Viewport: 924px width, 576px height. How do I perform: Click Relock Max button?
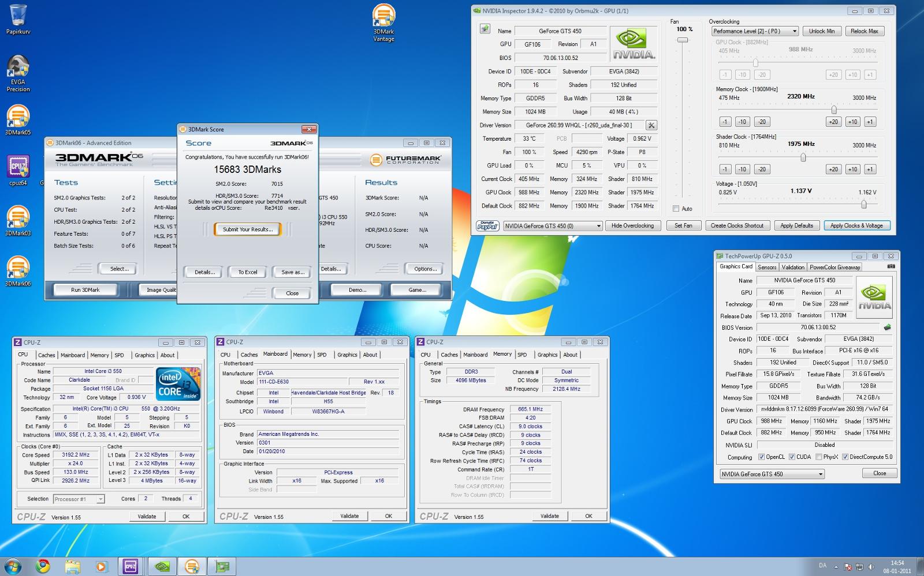coord(865,31)
